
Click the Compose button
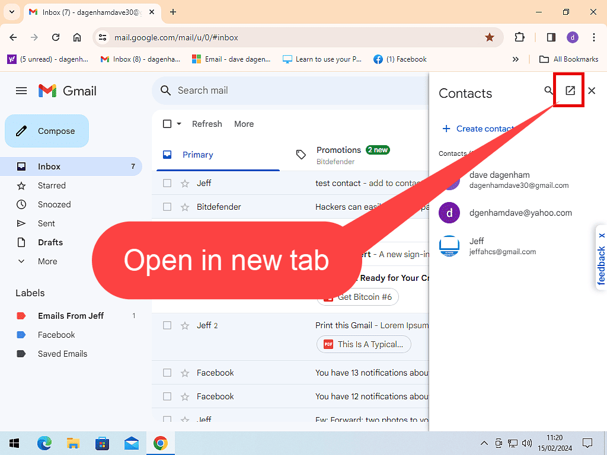pyautogui.click(x=47, y=131)
